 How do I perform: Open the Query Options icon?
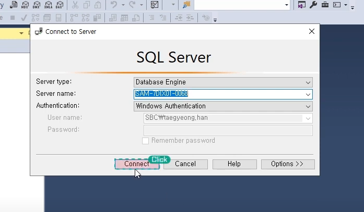[x=47, y=18]
